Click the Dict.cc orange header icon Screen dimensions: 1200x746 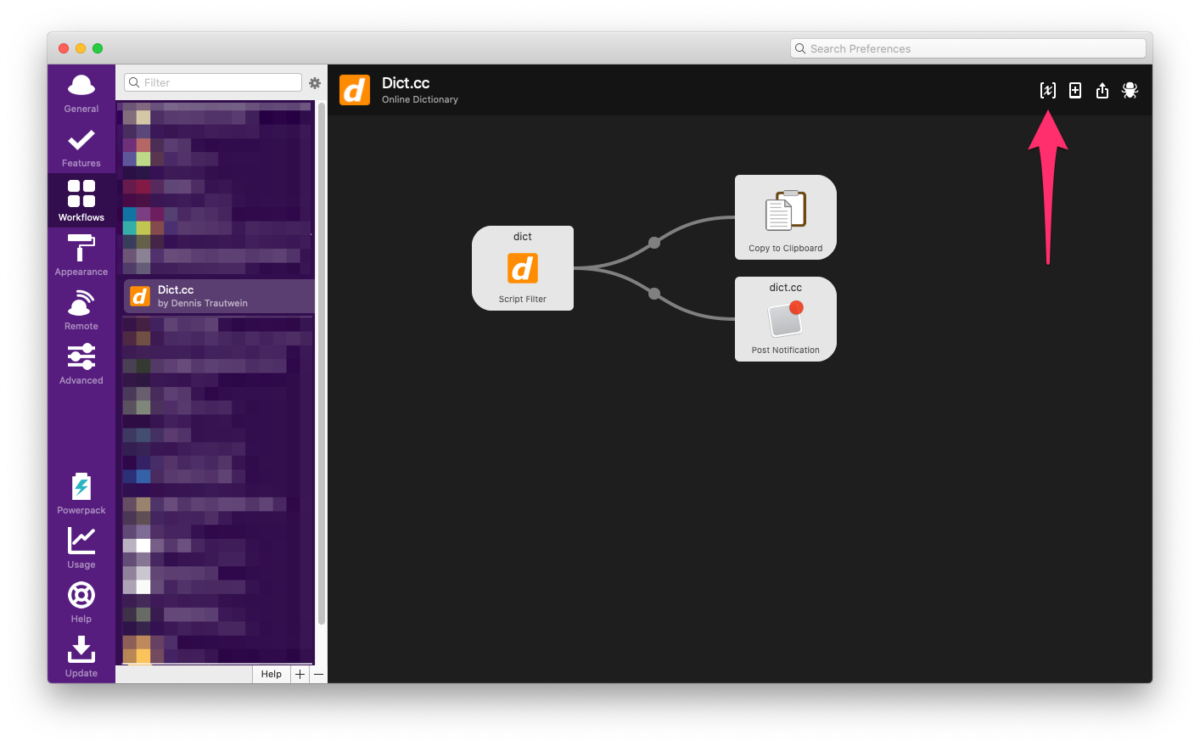click(355, 90)
